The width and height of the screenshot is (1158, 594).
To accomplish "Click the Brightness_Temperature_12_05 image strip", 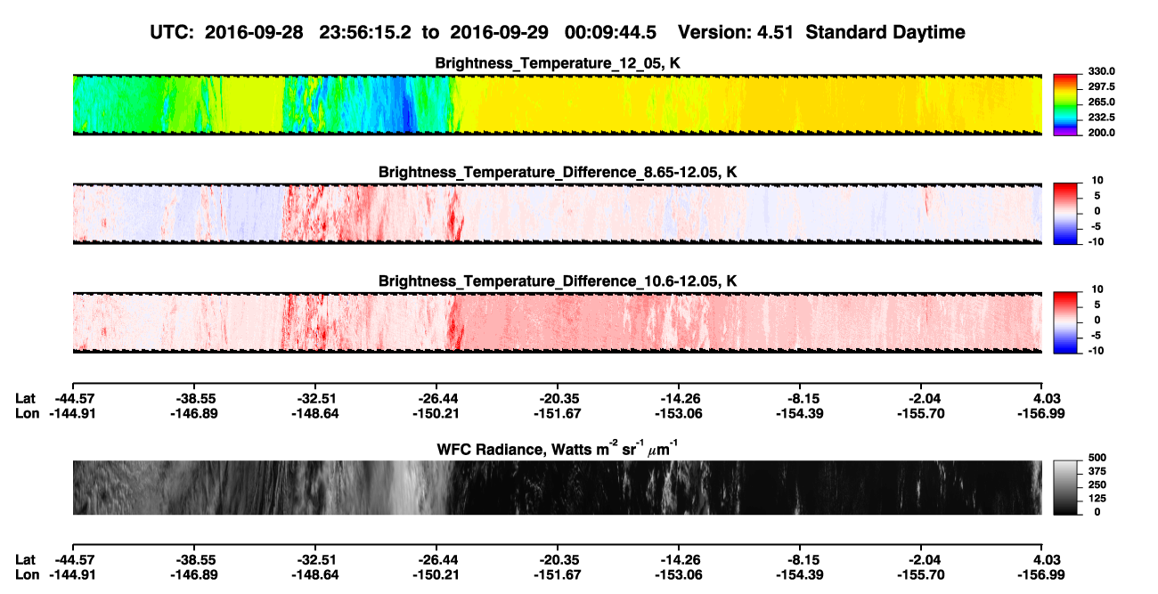I will (x=557, y=104).
